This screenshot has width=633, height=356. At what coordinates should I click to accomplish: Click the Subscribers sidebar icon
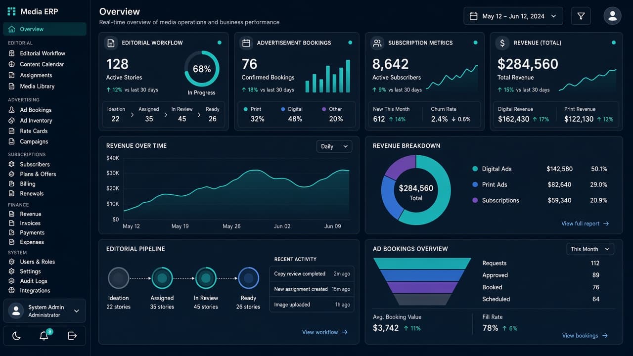click(11, 164)
